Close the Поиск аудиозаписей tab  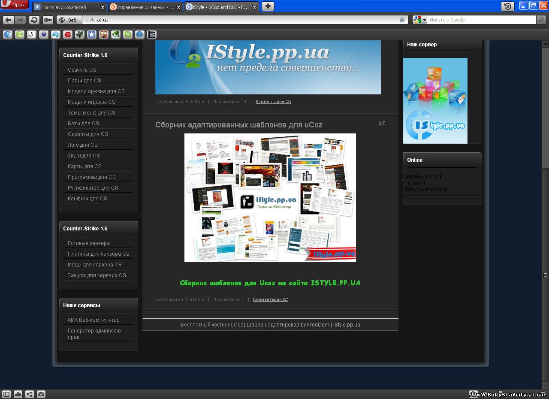click(x=103, y=7)
